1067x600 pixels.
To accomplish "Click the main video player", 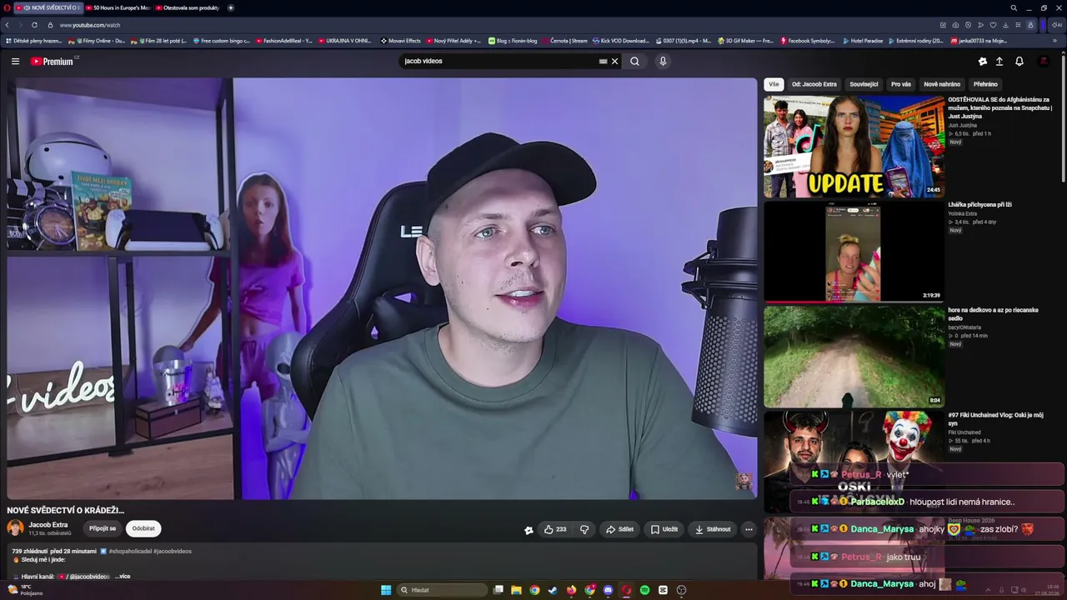I will coord(382,288).
